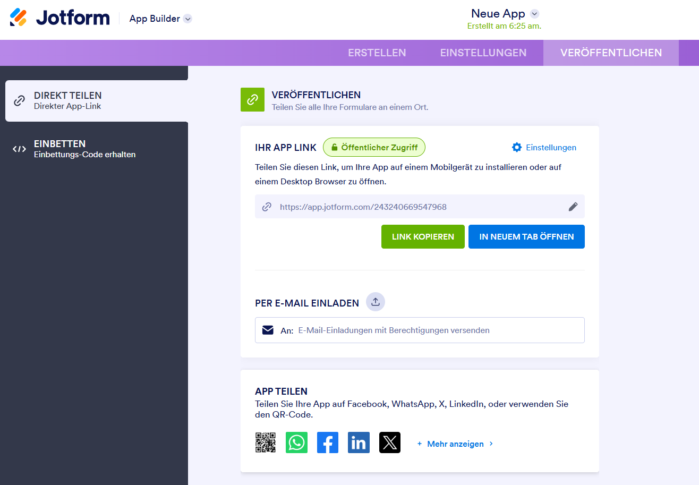The image size is (699, 485).
Task: Share the app on LinkedIn
Action: tap(359, 443)
